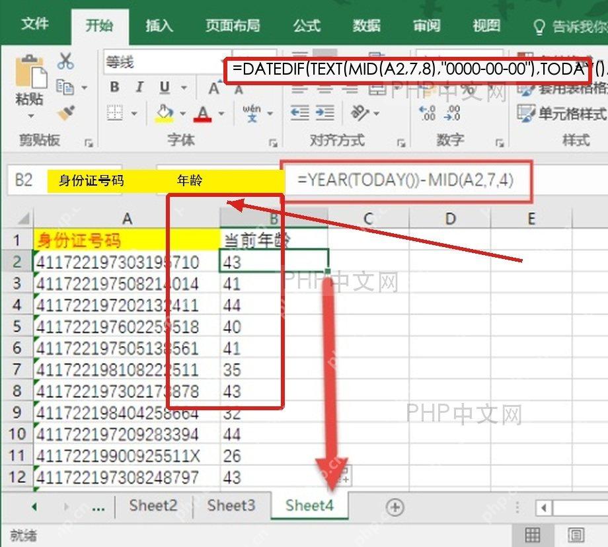Switch to the Sheet2 tab
Viewport: 608px width, 547px height.
tap(153, 505)
